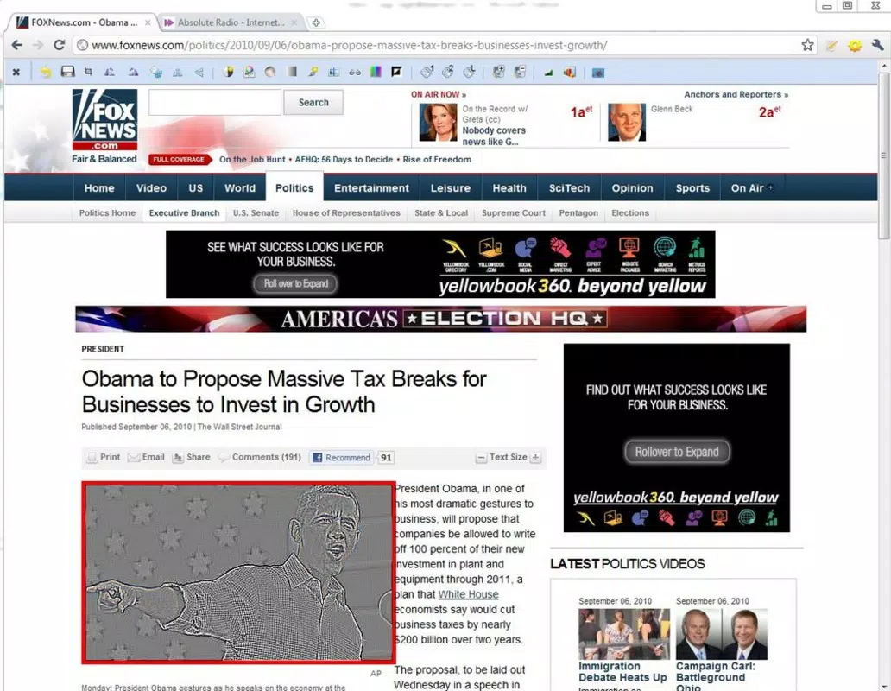This screenshot has height=691, width=891.
Task: Decrease text size with minus button
Action: click(x=481, y=458)
